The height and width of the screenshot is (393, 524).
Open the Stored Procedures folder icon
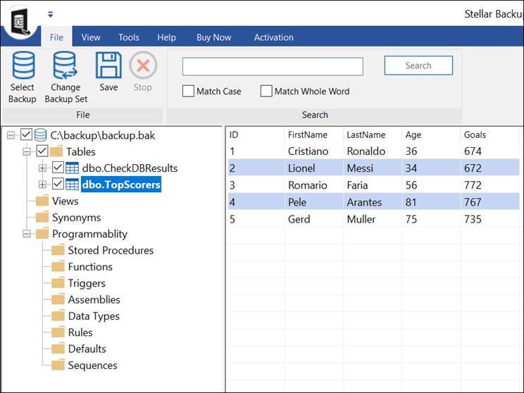(x=58, y=251)
